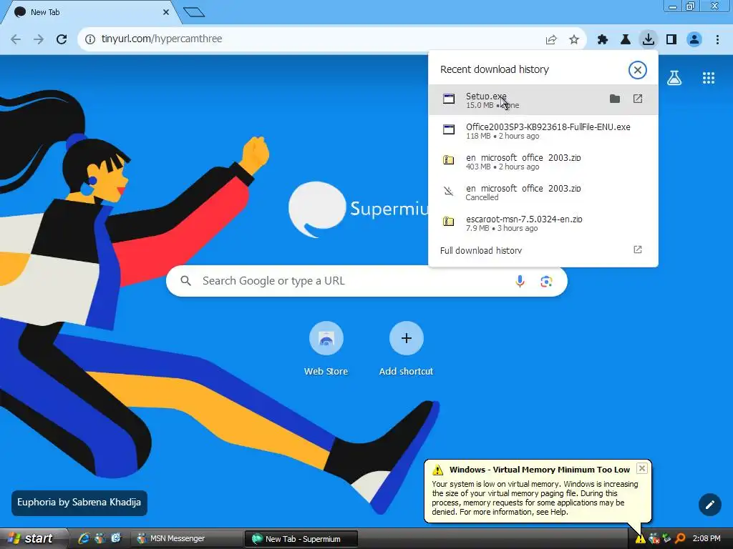
Task: Launch Internet Explorer from quick launch
Action: [x=84, y=539]
